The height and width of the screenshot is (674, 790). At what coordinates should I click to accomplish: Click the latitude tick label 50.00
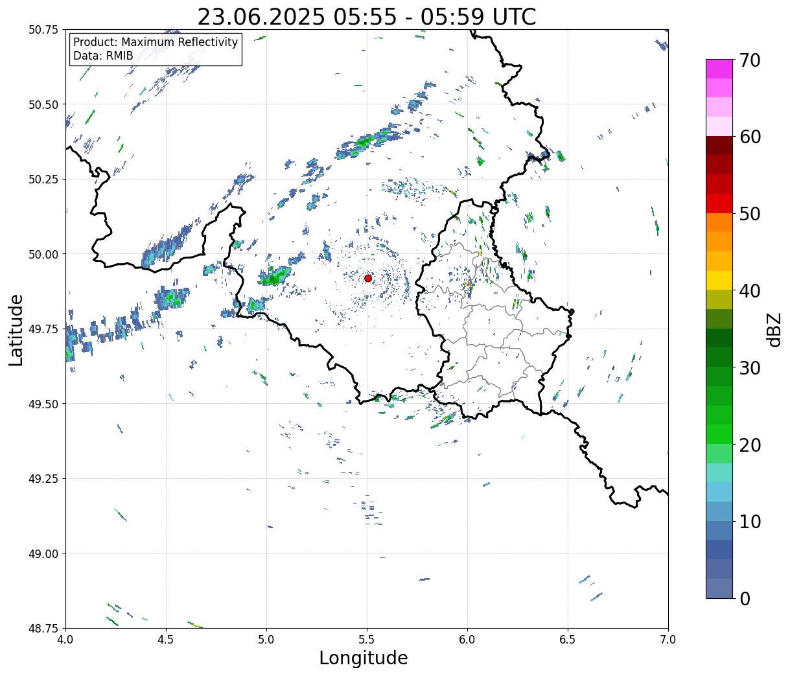coord(43,254)
